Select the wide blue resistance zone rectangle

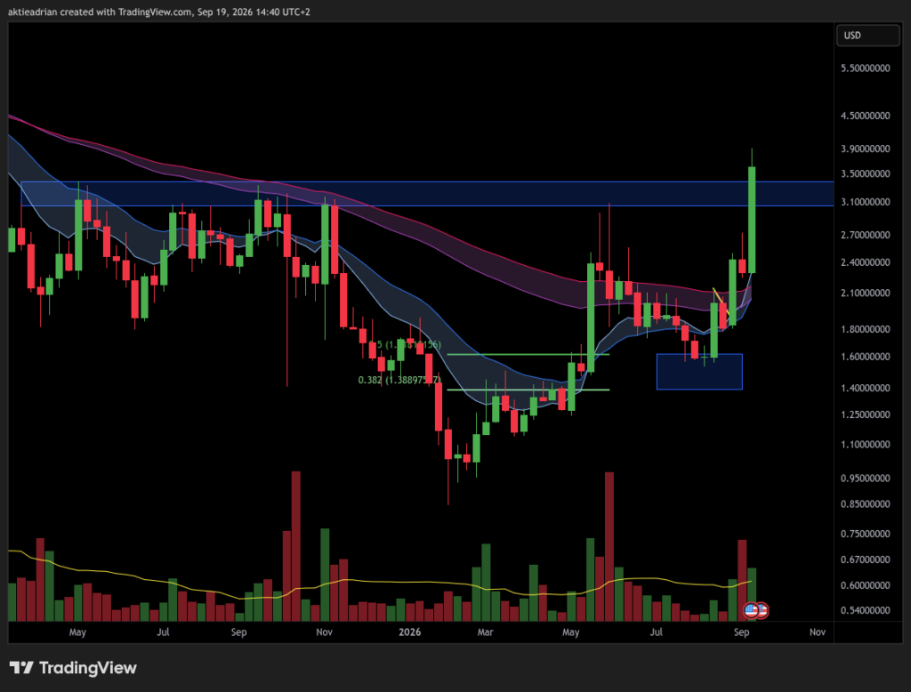(427, 194)
